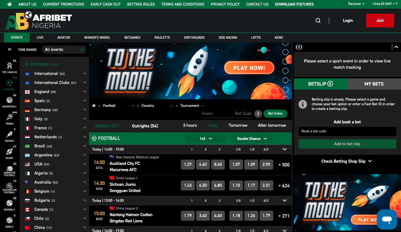Select first banner carousel dot

tap(285, 44)
